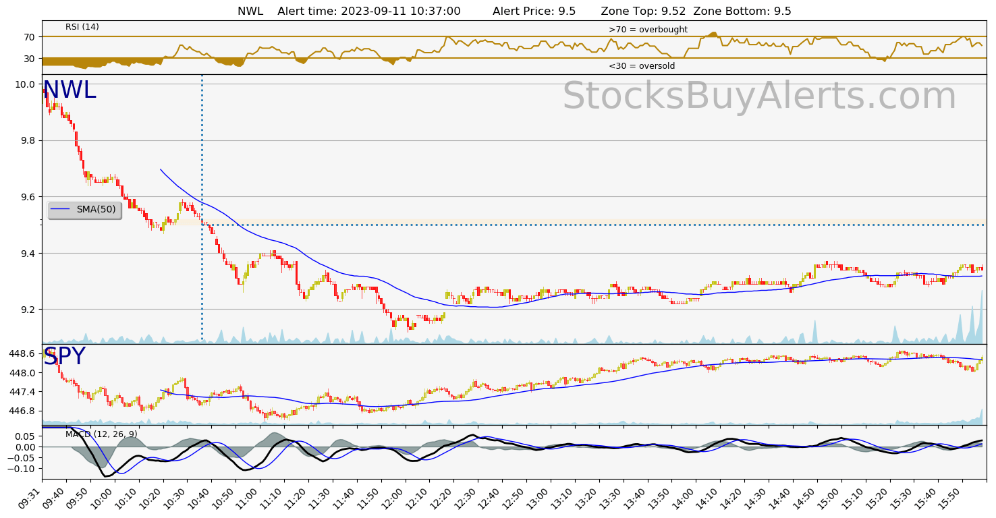Click the '>70 = overbought' annotation

[x=648, y=30]
